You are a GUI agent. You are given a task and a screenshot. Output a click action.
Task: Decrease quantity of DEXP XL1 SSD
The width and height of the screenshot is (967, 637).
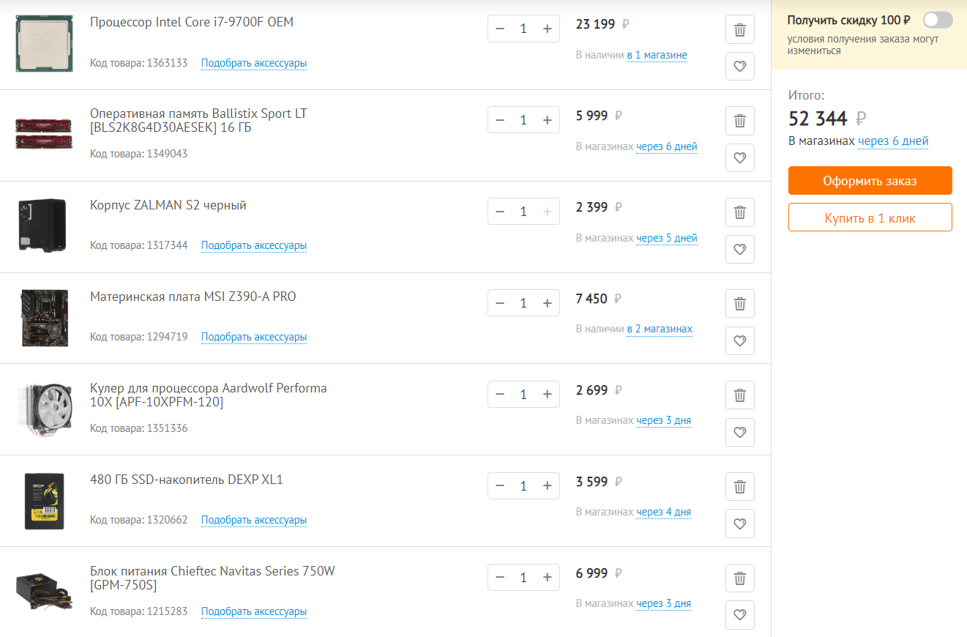coord(500,486)
